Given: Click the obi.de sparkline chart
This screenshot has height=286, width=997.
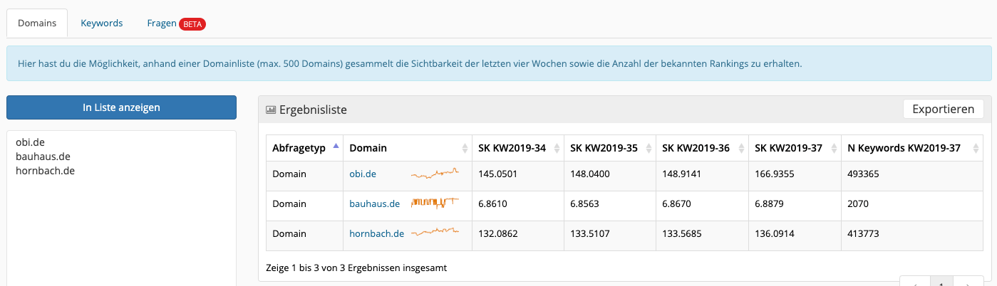Looking at the screenshot, I should click(x=435, y=173).
